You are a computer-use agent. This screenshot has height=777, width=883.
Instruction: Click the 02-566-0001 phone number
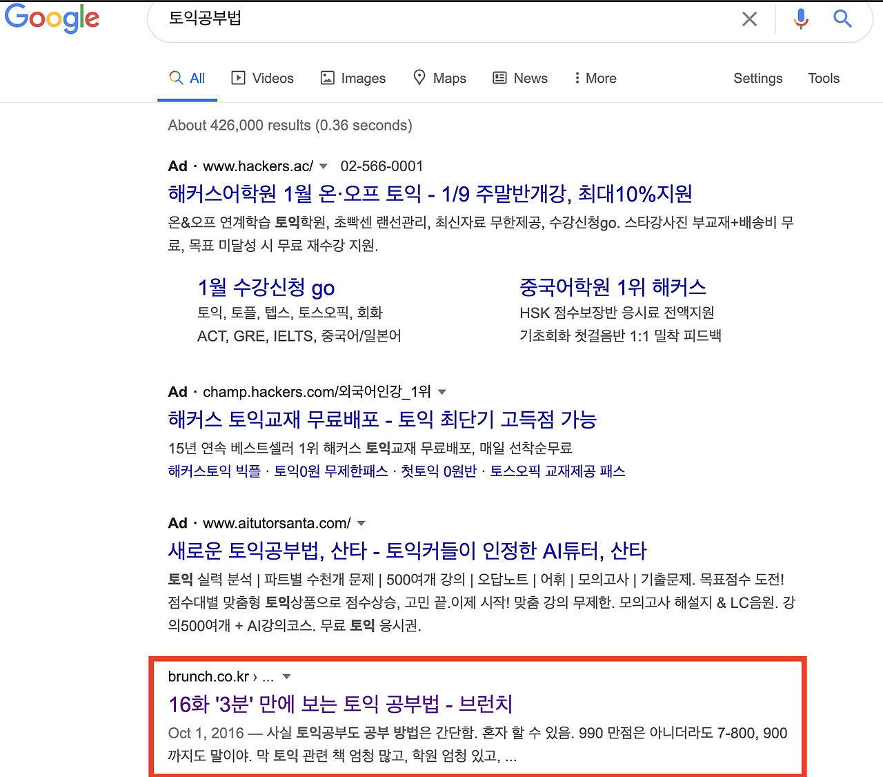click(381, 166)
